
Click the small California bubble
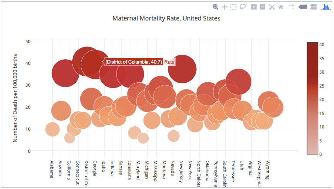point(70,138)
